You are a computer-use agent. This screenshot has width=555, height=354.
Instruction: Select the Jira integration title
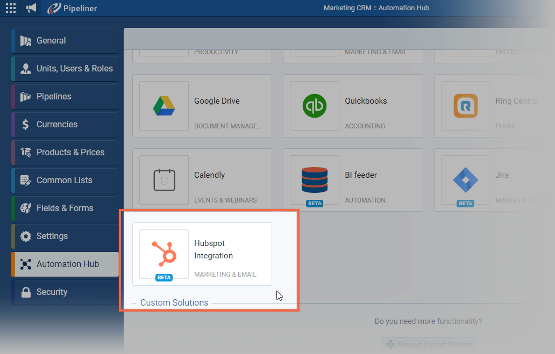502,175
